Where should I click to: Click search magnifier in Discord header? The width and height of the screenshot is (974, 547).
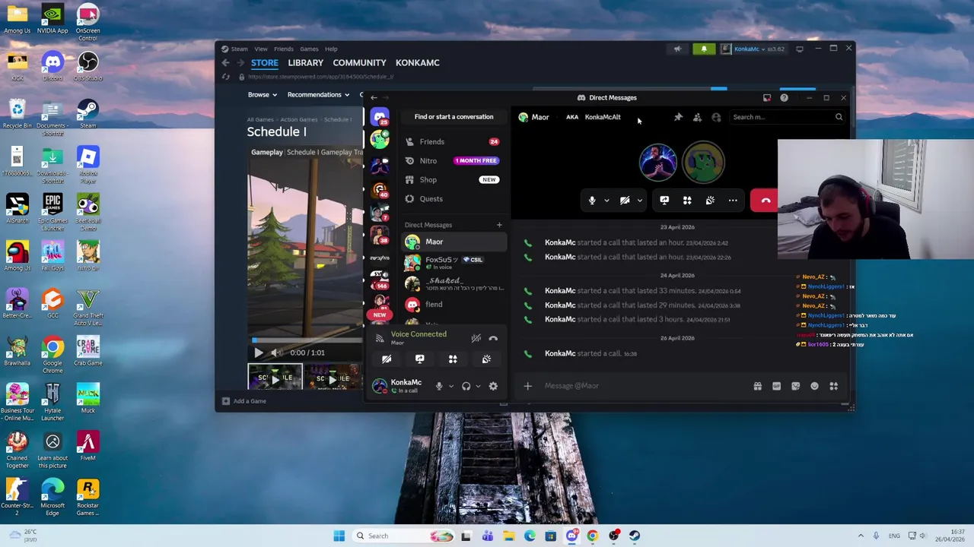[839, 117]
